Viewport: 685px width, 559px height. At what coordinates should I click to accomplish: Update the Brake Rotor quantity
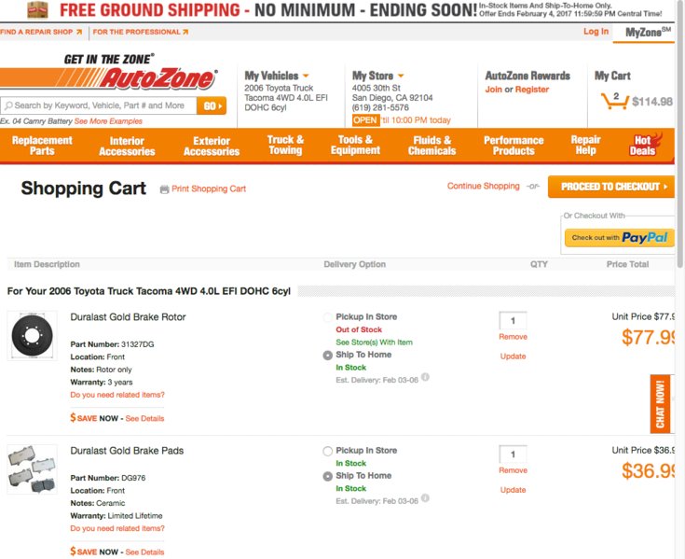[x=513, y=356]
